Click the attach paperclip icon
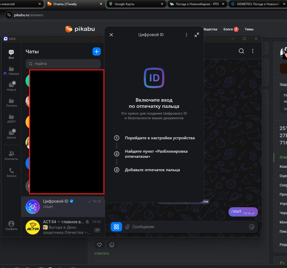 tap(127, 227)
